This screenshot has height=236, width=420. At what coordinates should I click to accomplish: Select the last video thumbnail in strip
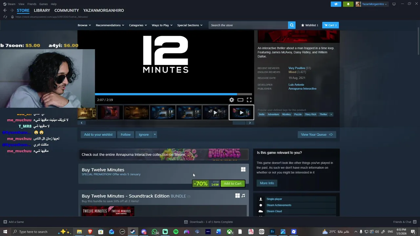click(241, 112)
